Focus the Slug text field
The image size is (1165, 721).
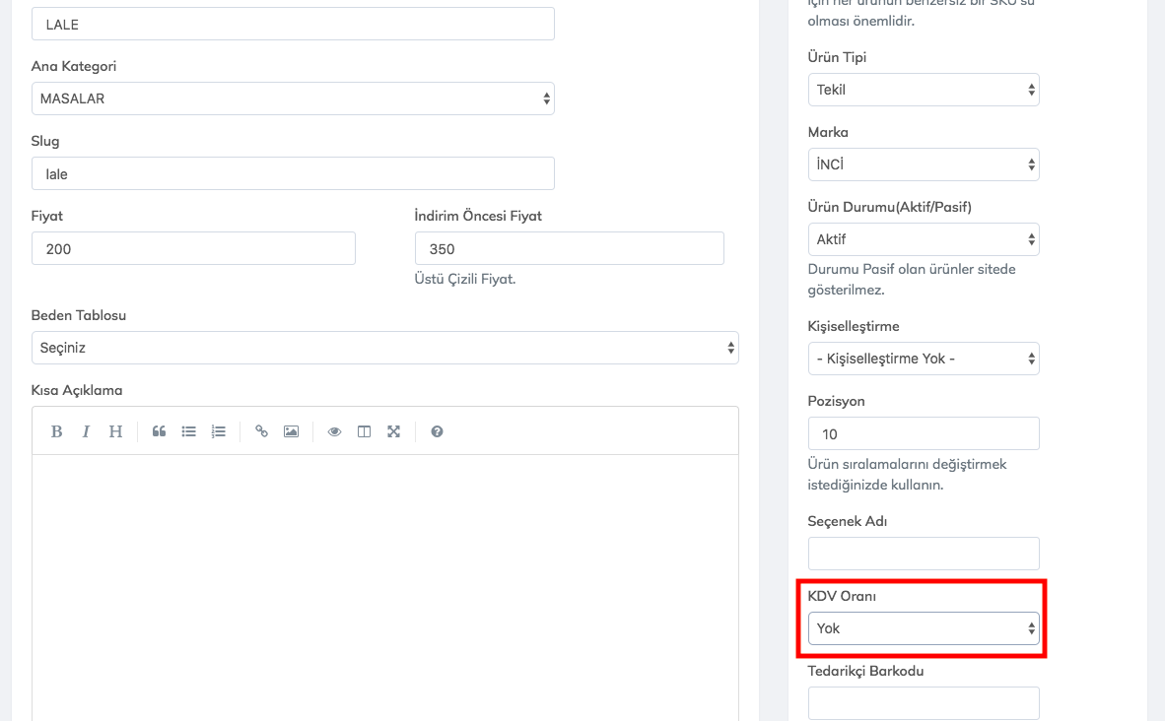point(293,174)
